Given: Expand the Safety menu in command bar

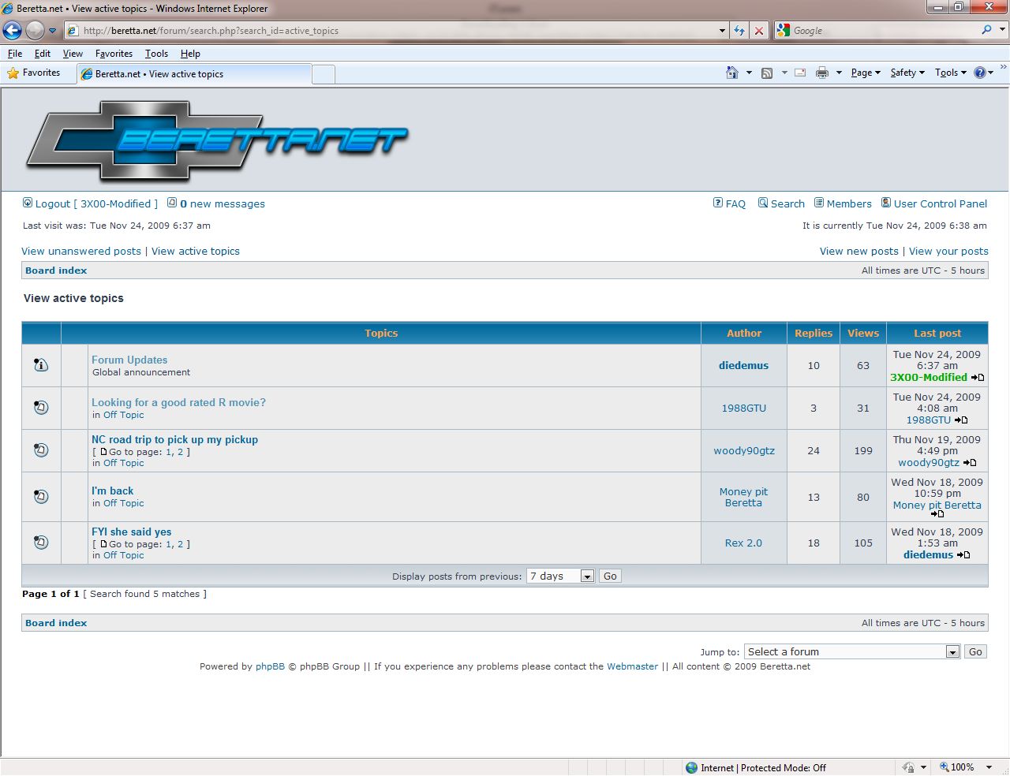Looking at the screenshot, I should coord(907,73).
